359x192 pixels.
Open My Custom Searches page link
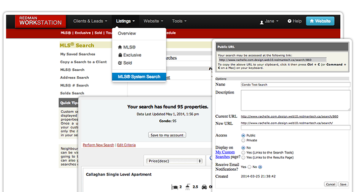(225, 155)
